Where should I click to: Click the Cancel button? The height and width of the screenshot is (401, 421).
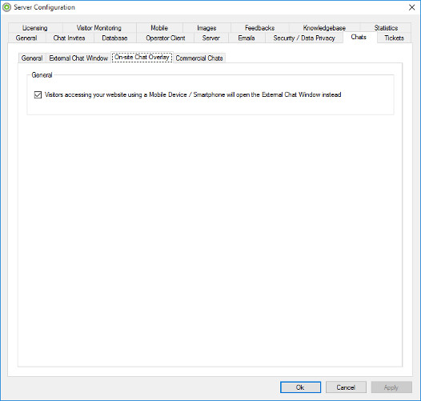(346, 387)
